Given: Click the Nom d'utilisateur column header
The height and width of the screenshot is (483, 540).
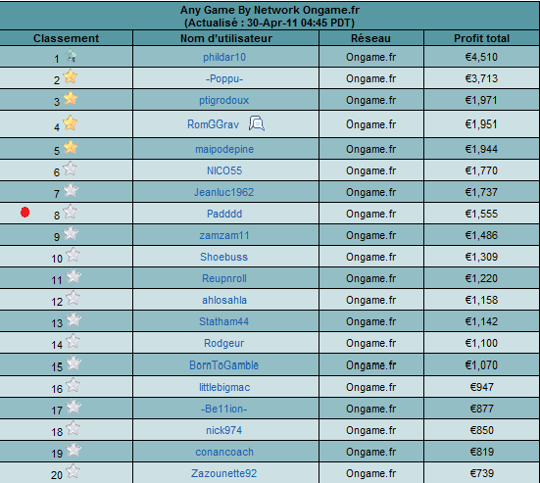Looking at the screenshot, I should point(226,38).
